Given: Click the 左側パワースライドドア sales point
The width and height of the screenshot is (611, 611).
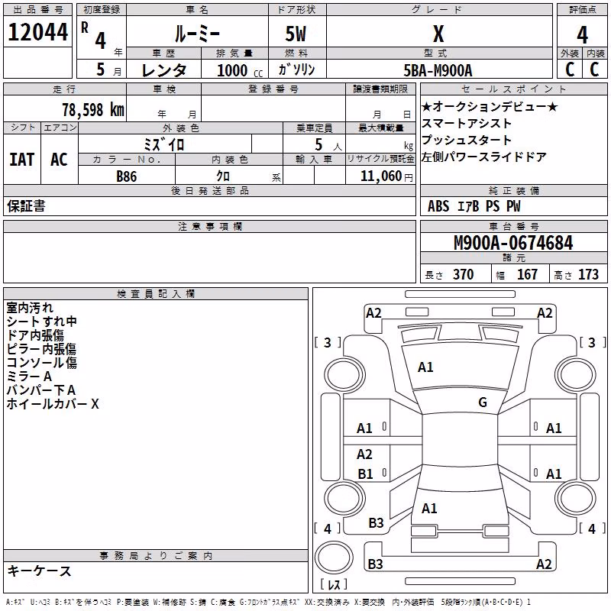Looking at the screenshot, I should click(x=484, y=157).
